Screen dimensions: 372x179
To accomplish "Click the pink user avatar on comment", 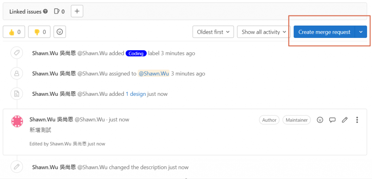I will click(17, 122).
